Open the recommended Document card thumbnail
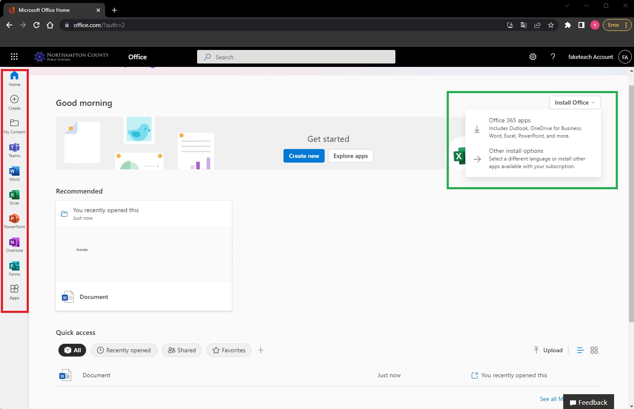This screenshot has width=634, height=409. click(144, 255)
